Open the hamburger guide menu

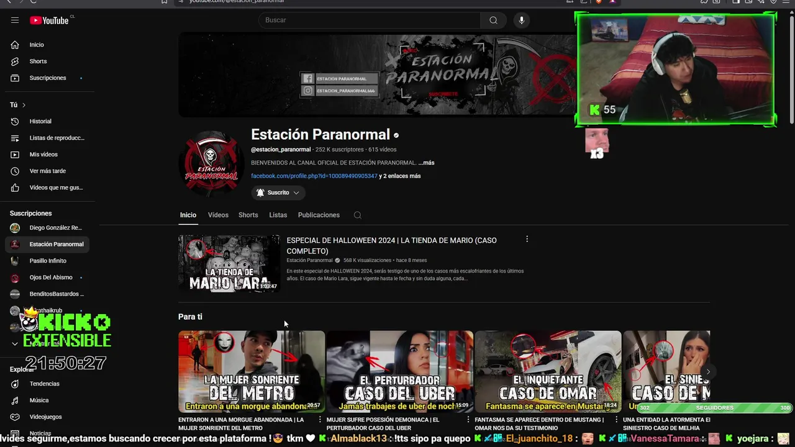click(15, 20)
